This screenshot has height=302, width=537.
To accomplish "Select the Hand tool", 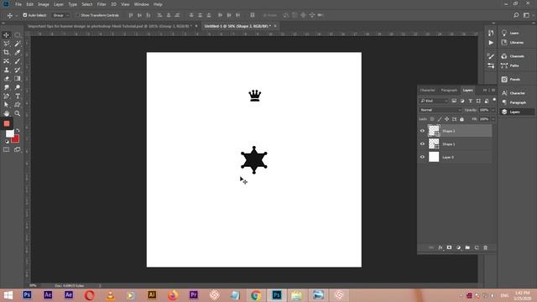I will click(6, 113).
